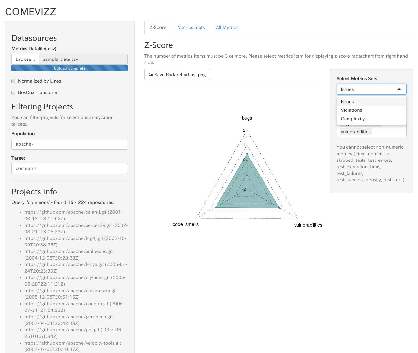Choose Complexity from the dropdown list
The image size is (418, 353).
(x=372, y=119)
